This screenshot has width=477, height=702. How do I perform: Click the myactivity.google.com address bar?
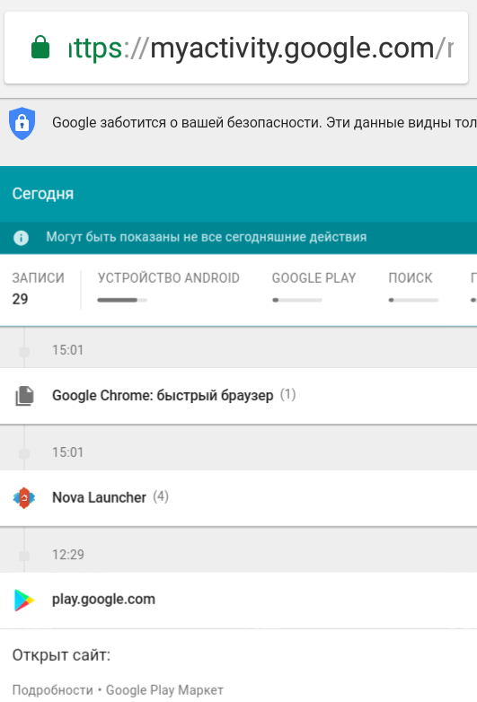[x=236, y=48]
